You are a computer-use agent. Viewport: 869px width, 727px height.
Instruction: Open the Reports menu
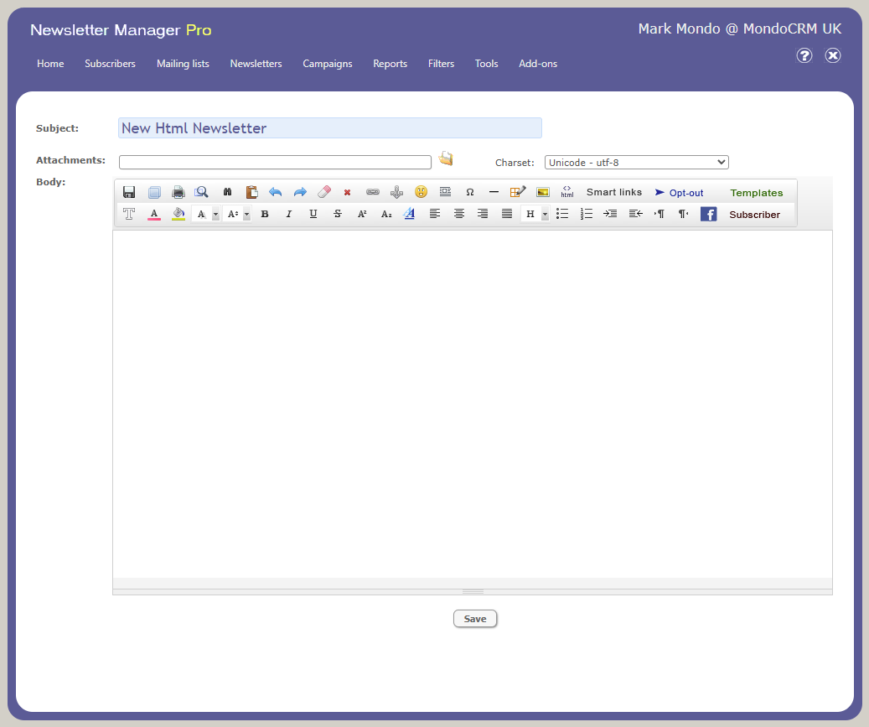tap(391, 64)
